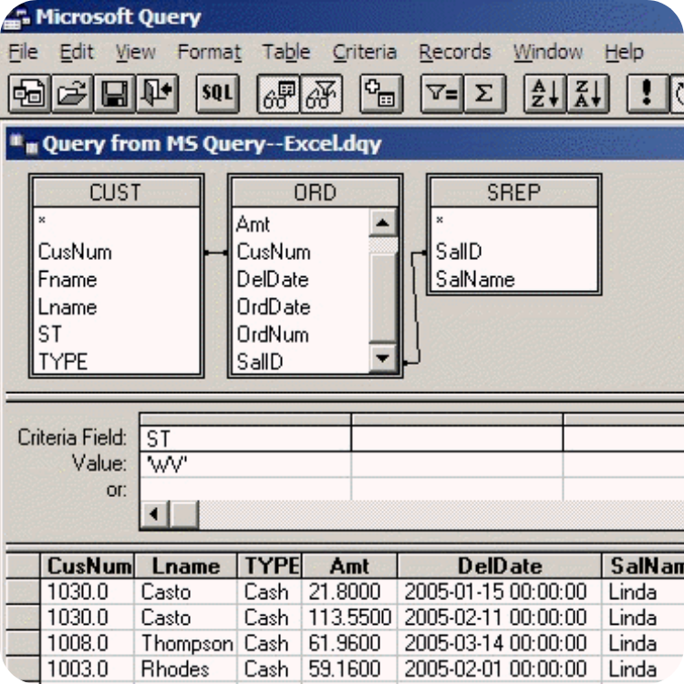Image resolution: width=684 pixels, height=684 pixels.
Task: Click the Return Data door icon
Action: point(158,94)
